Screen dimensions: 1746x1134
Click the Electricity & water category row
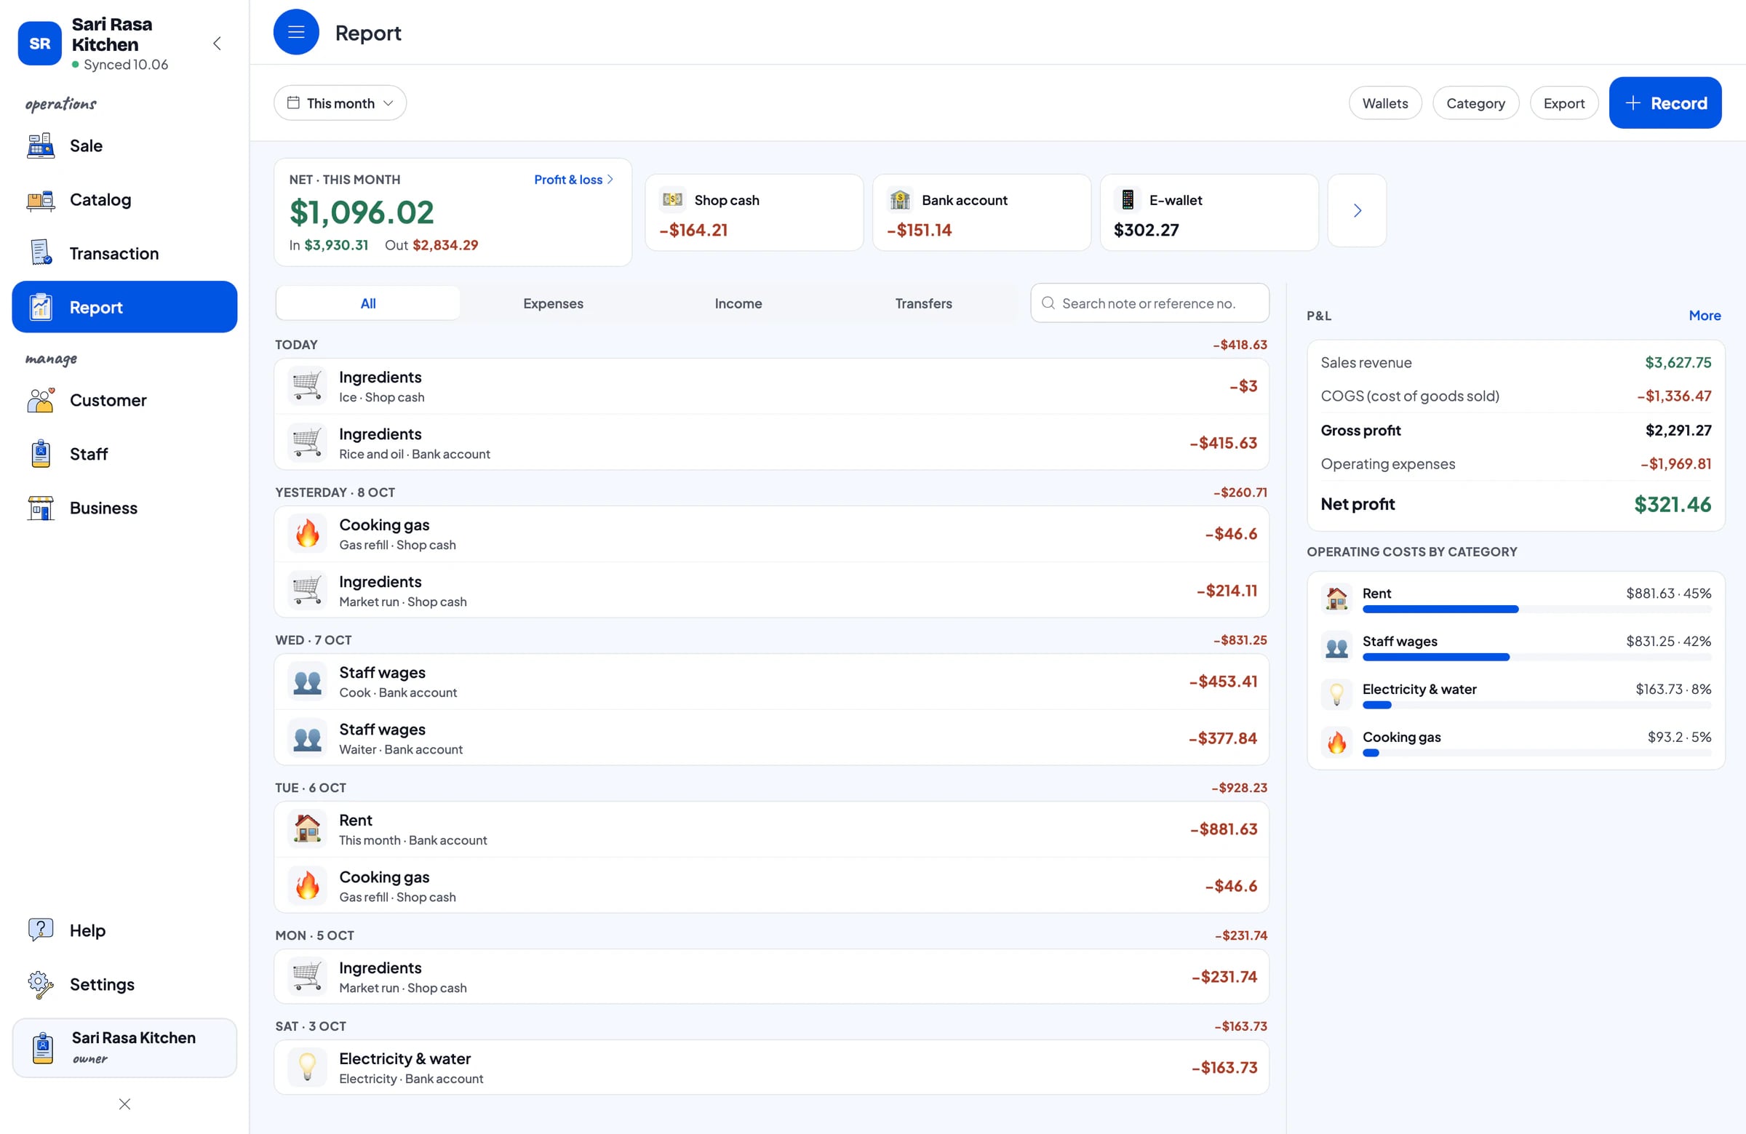(x=1515, y=693)
